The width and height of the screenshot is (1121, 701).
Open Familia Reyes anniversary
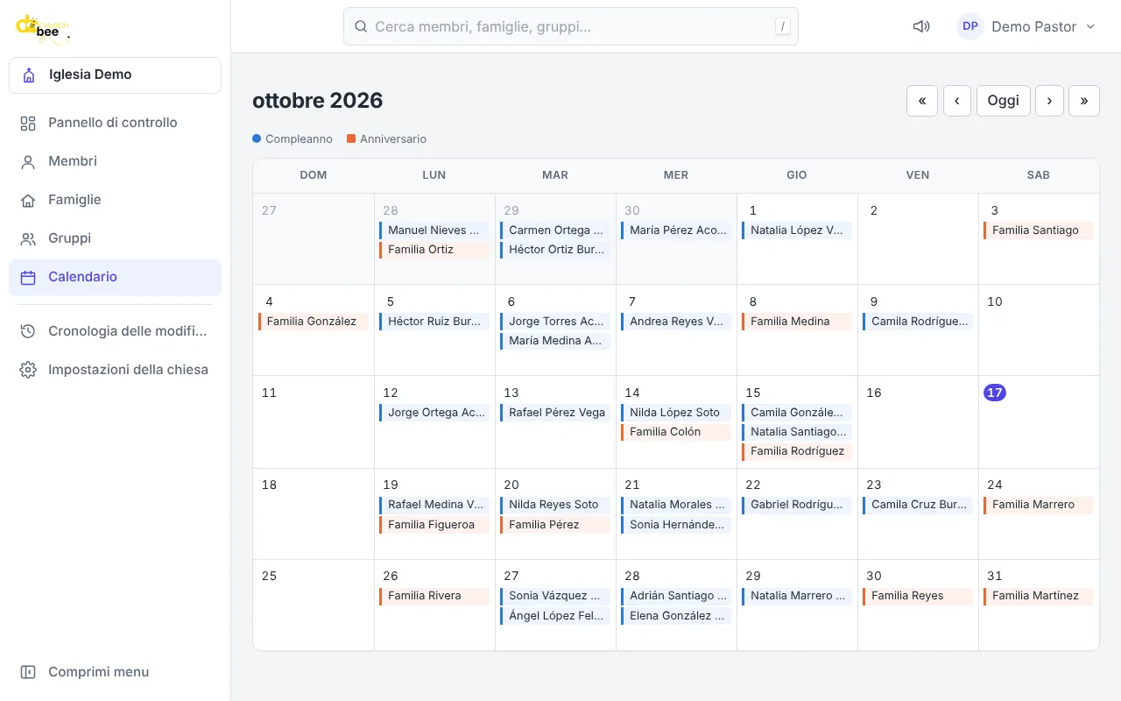(x=918, y=596)
